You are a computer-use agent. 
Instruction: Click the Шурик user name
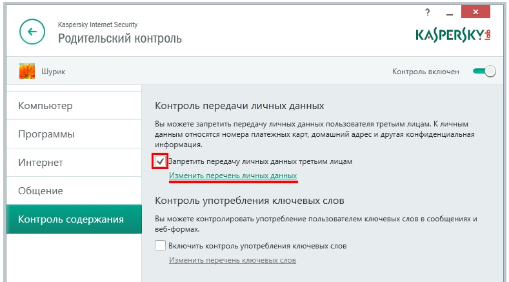point(53,72)
